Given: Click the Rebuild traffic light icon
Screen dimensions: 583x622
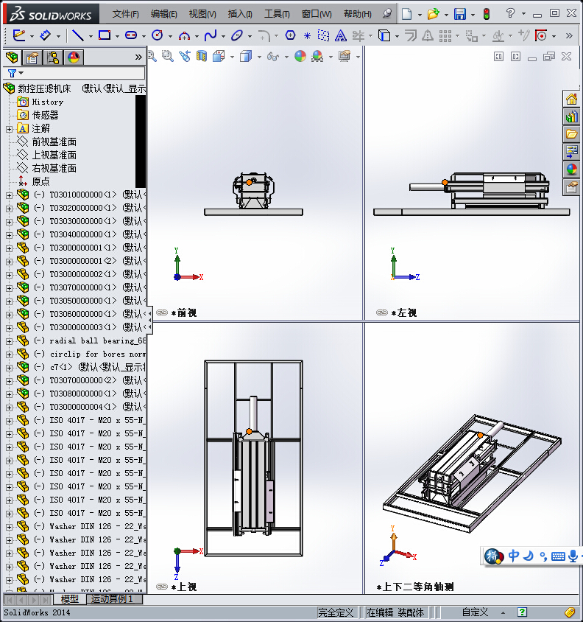Looking at the screenshot, I should pyautogui.click(x=487, y=14).
